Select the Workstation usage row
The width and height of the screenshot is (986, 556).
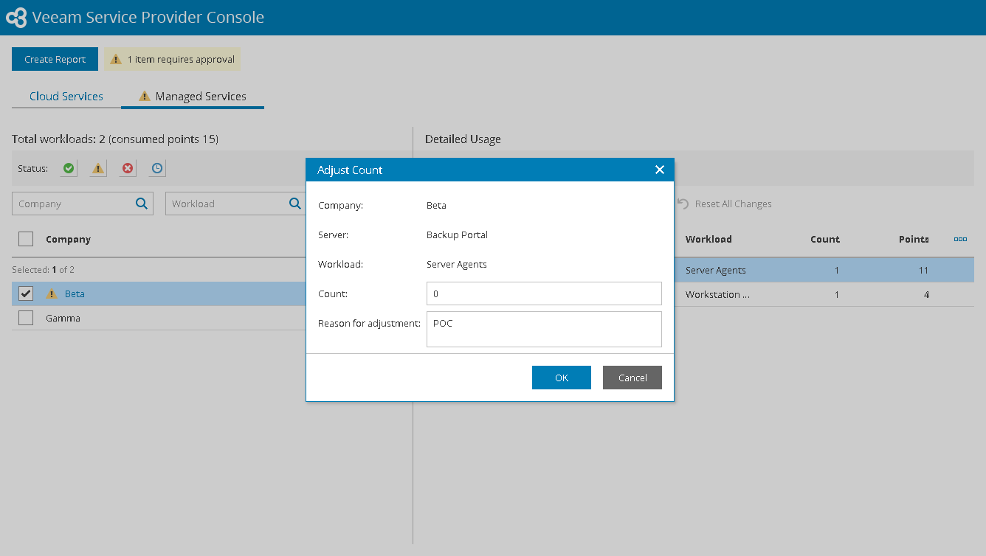pos(824,294)
